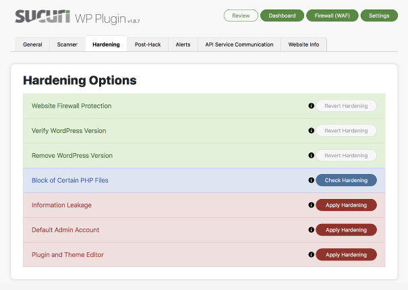Click info icon for Remove WordPress Version

point(311,155)
